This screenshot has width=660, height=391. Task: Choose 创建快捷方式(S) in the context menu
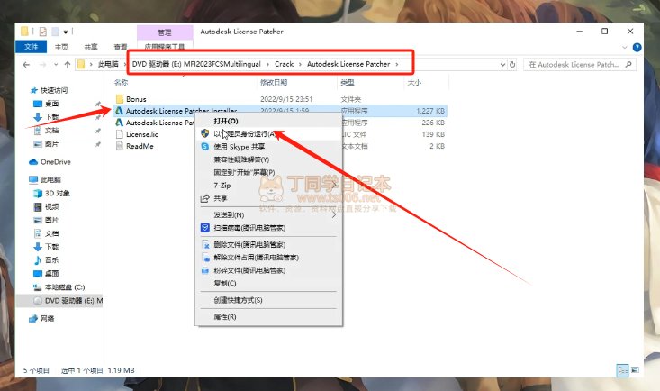pyautogui.click(x=268, y=300)
